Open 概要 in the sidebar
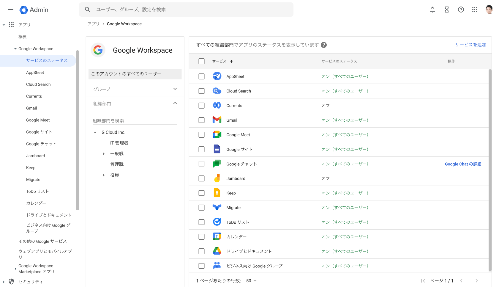The height and width of the screenshot is (287, 499). [x=23, y=37]
